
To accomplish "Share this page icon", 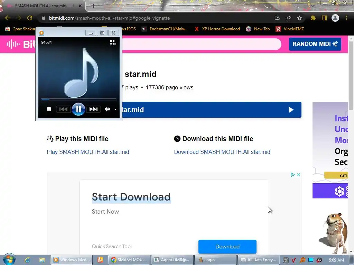I will [x=288, y=18].
